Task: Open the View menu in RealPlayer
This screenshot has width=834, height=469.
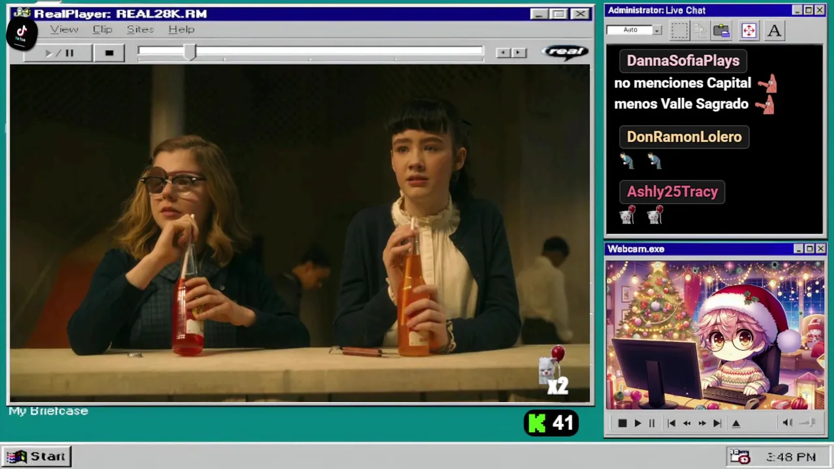Action: (64, 29)
